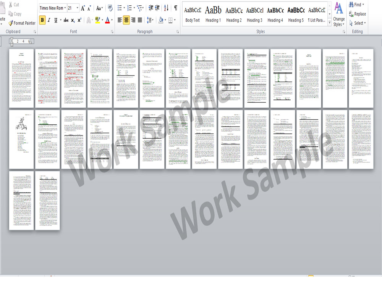The image size is (382, 286).
Task: Align text to the right
Action: 133,20
